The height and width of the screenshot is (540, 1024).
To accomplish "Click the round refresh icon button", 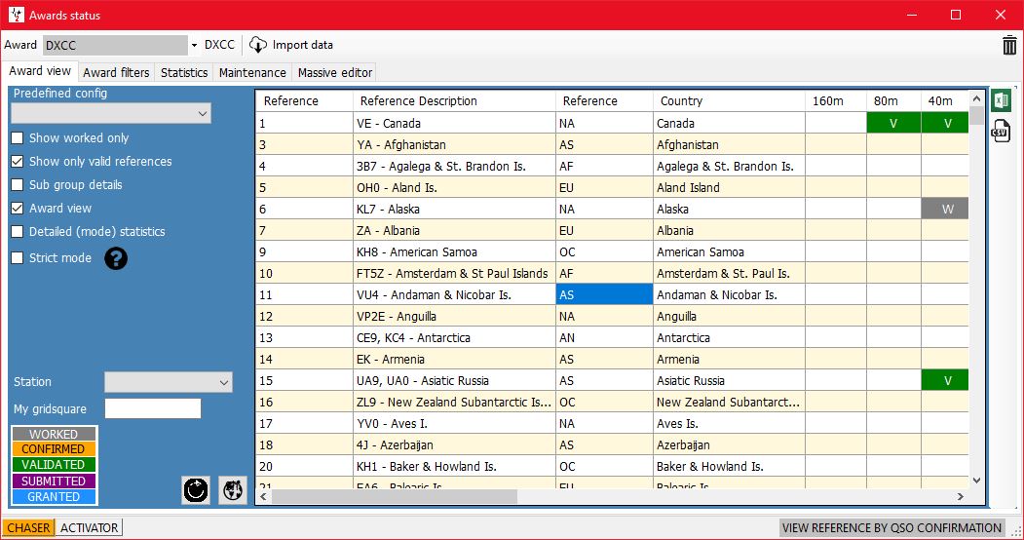I will tap(196, 489).
